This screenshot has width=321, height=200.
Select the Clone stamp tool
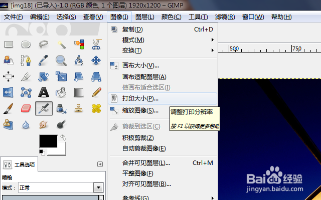79,108
